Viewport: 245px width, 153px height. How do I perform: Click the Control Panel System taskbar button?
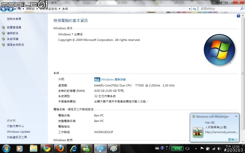pos(100,148)
